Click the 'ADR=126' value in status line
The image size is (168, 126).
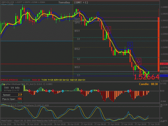pyautogui.click(x=58, y=80)
